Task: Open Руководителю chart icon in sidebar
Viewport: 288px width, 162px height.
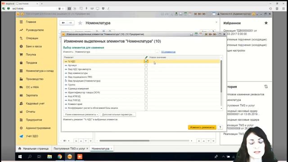Action: 21,30
